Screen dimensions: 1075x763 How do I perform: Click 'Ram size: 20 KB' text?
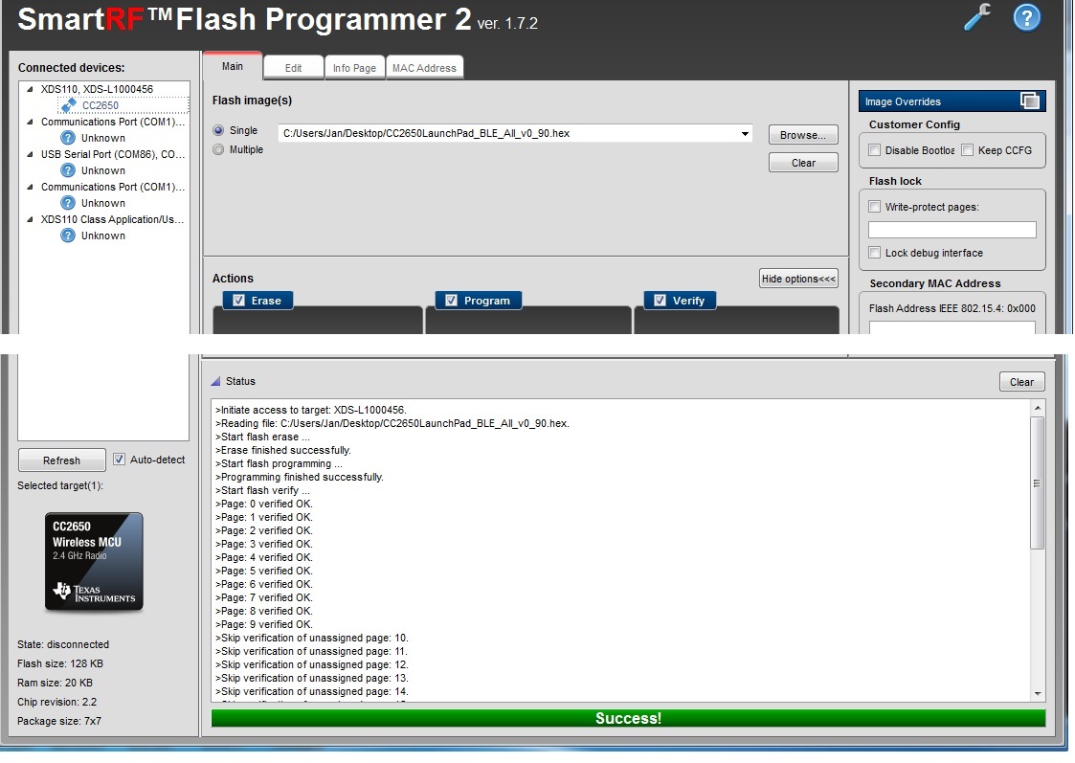coord(55,683)
